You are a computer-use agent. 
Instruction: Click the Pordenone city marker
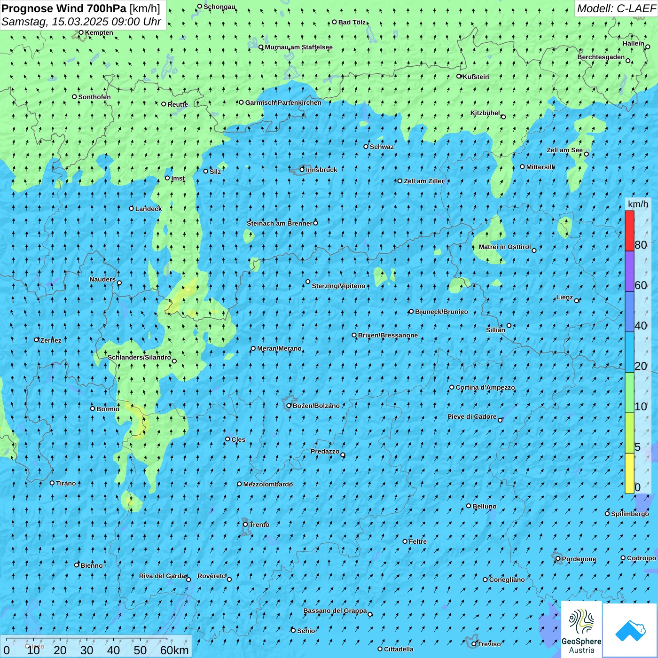coord(558,559)
